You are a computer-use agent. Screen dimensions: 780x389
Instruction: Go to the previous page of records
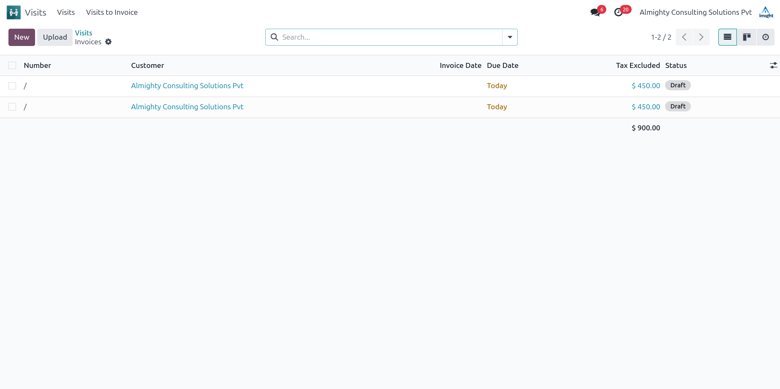[684, 37]
